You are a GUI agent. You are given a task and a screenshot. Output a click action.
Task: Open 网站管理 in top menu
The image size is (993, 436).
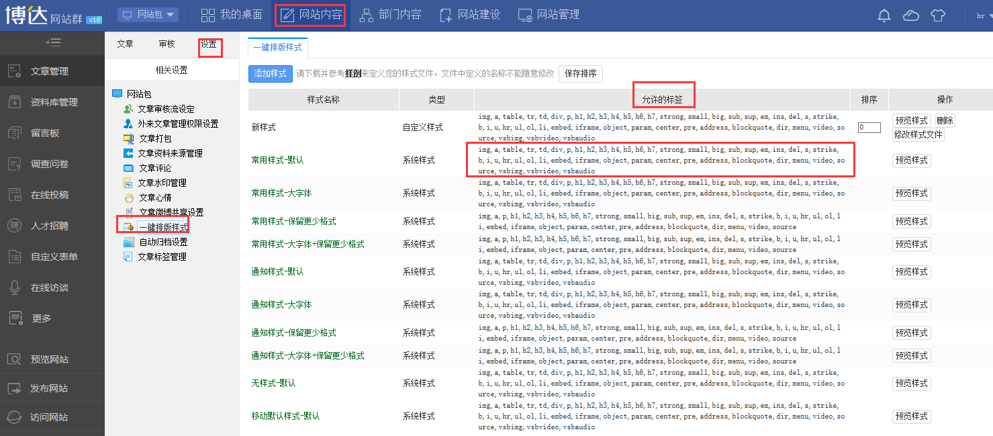coord(549,15)
